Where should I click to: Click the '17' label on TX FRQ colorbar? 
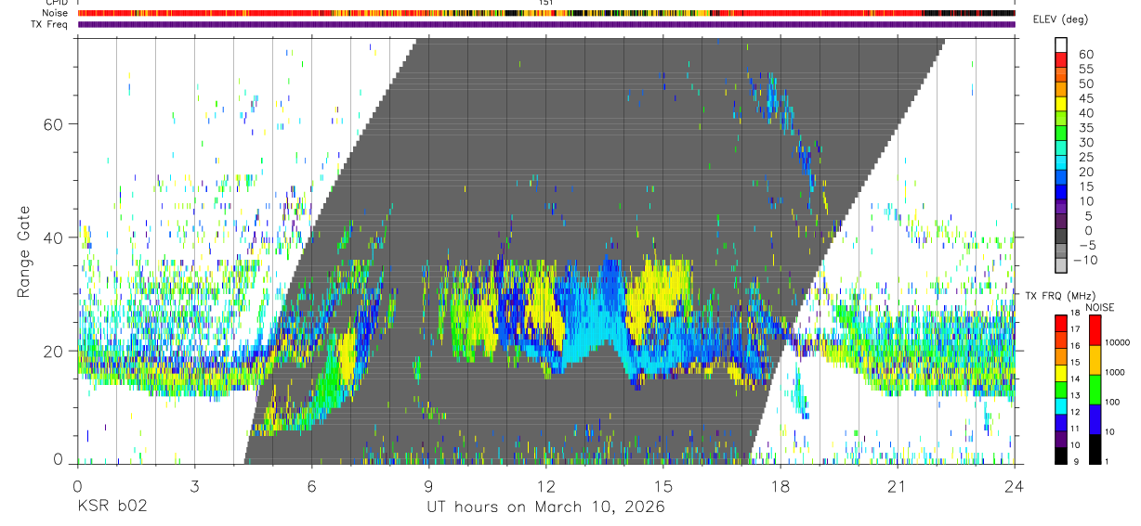click(1077, 329)
